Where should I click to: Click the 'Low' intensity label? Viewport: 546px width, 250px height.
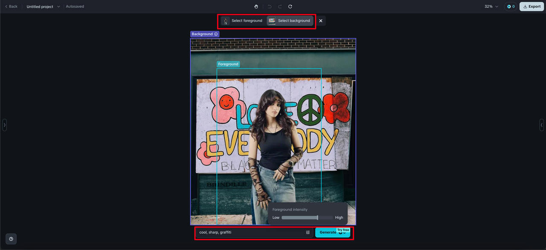276,218
